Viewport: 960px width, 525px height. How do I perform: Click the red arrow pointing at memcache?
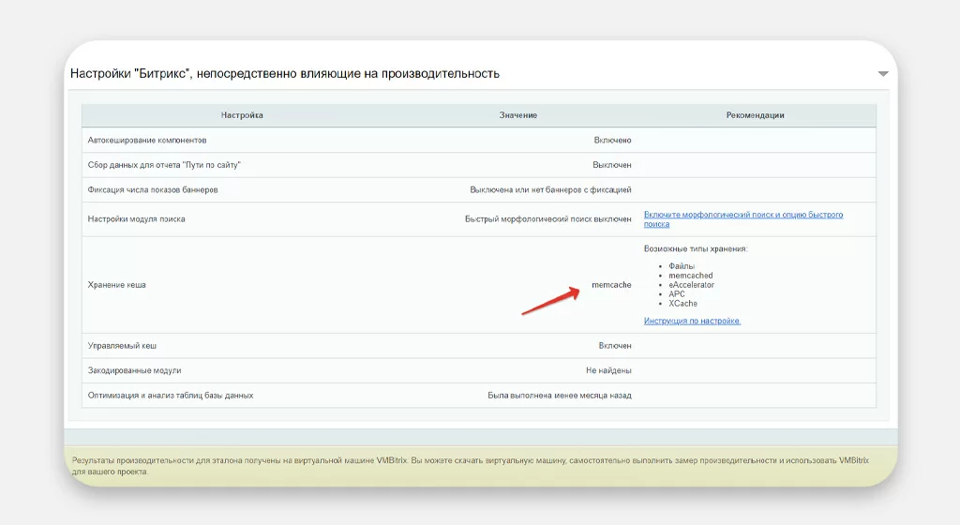(548, 300)
